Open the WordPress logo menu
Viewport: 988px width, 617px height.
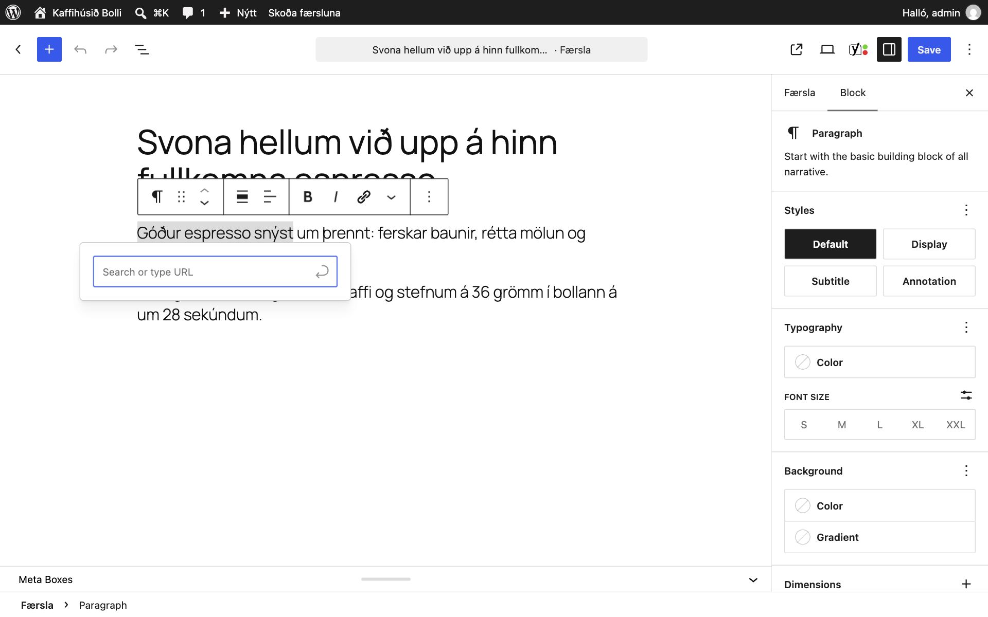(x=13, y=12)
